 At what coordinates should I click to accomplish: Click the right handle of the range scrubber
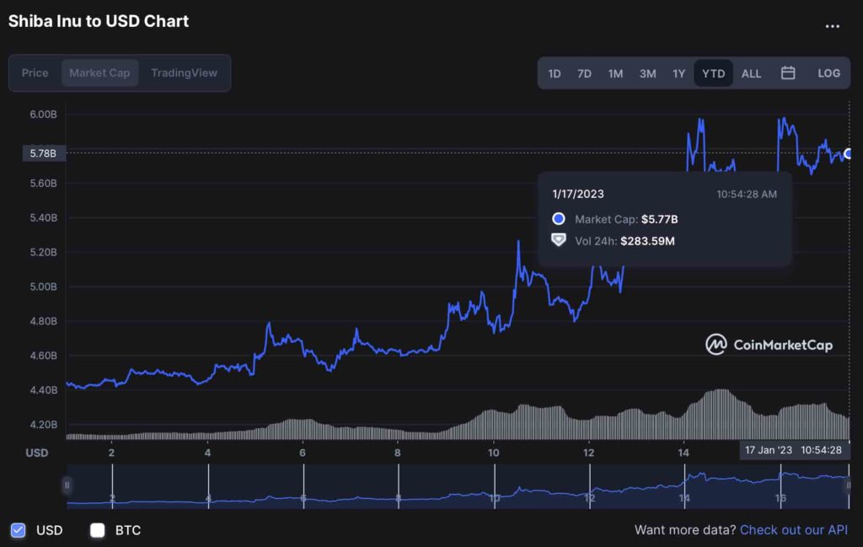coord(850,486)
